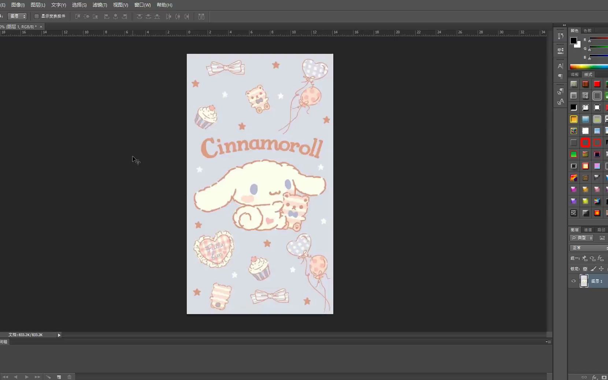The height and width of the screenshot is (380, 608).
Task: Click the link layers icon at panel bottom
Action: tap(584, 377)
